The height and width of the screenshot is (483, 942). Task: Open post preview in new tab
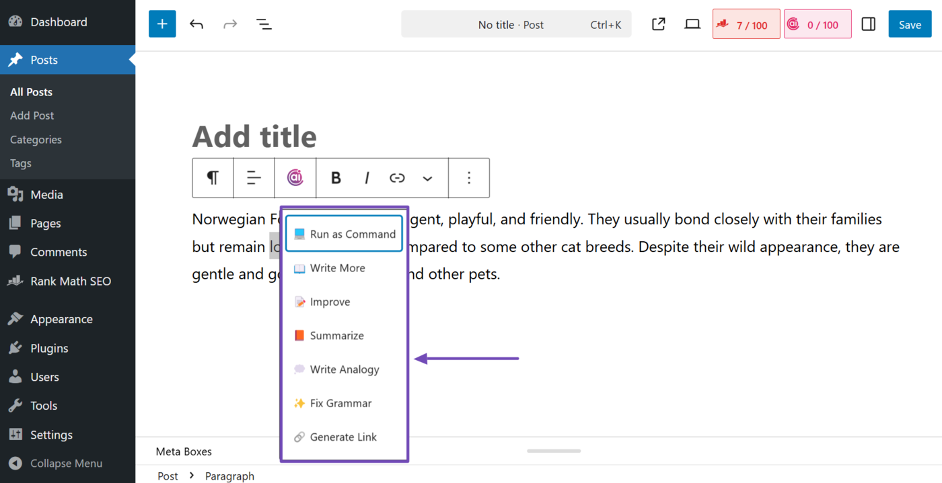tap(659, 24)
